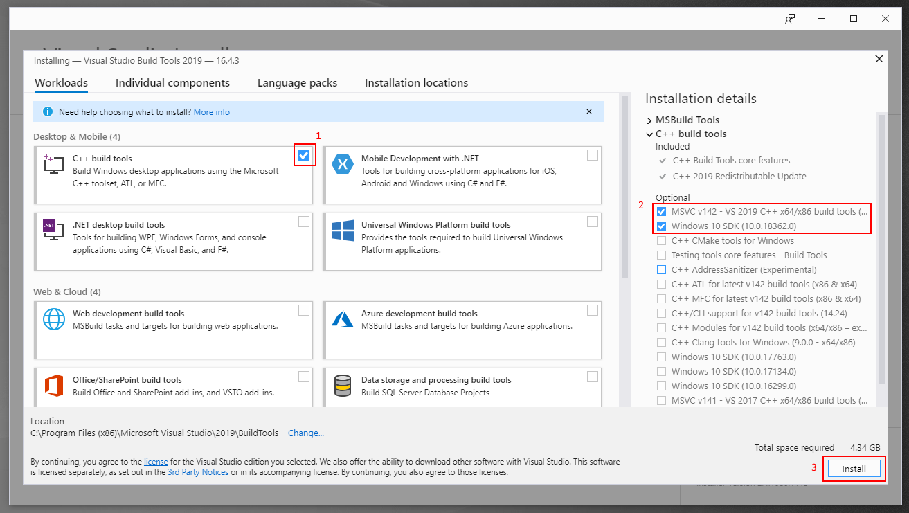Close the installing dialog with top-right X

tap(879, 59)
